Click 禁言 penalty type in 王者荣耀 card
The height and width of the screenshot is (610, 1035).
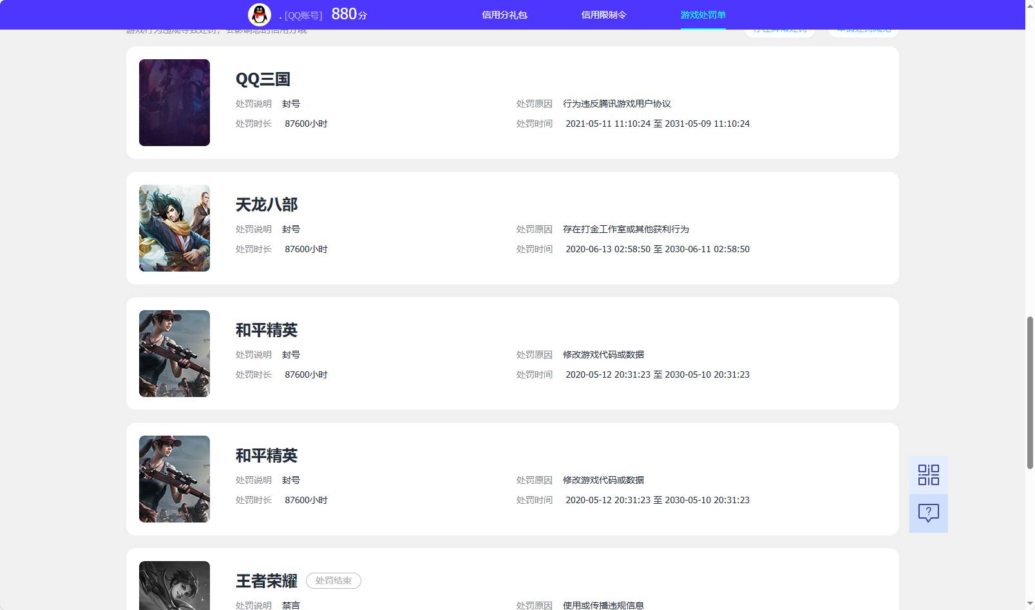click(x=291, y=605)
